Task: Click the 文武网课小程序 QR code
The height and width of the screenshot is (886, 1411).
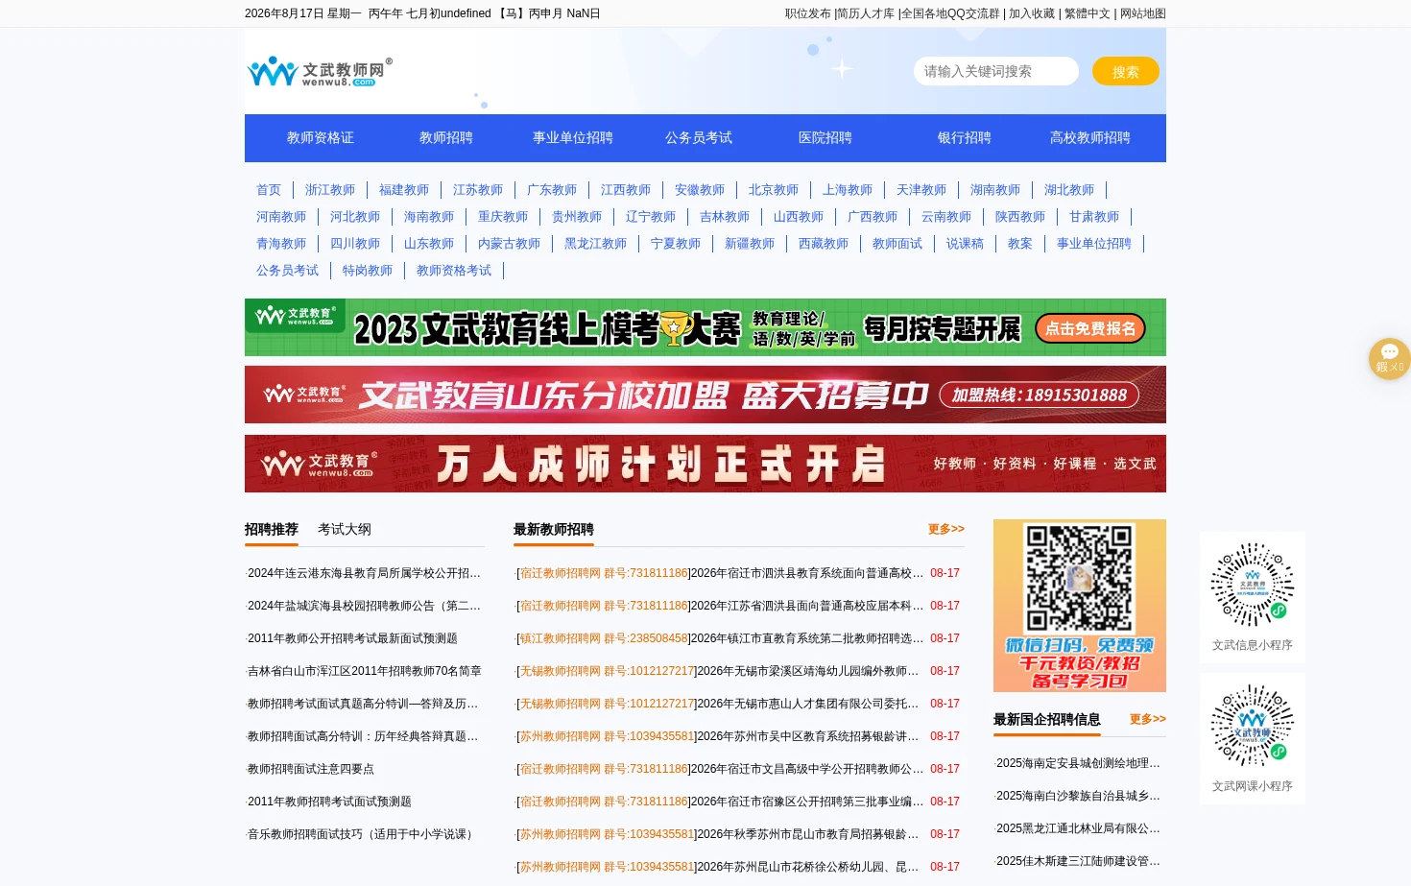Action: (1252, 726)
